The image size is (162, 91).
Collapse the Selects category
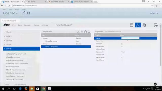click(x=21, y=49)
